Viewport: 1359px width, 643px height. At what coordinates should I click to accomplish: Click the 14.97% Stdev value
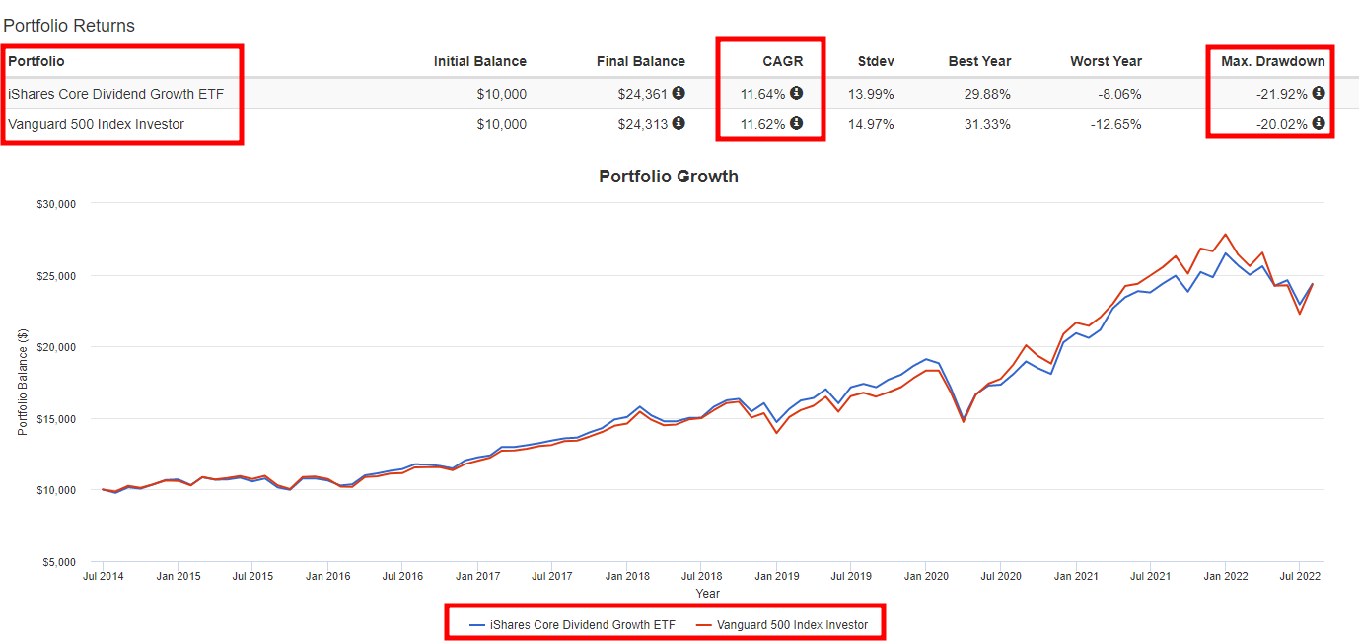(871, 124)
